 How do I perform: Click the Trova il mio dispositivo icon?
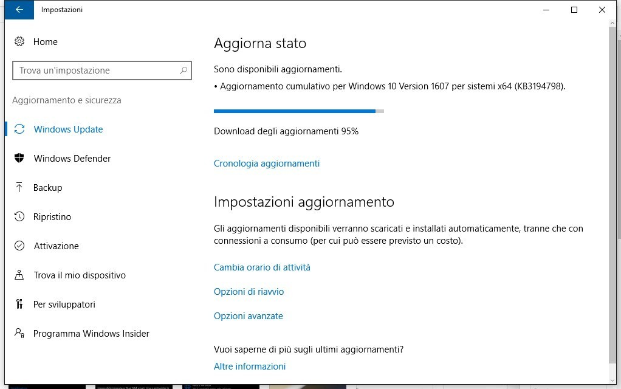click(x=19, y=275)
